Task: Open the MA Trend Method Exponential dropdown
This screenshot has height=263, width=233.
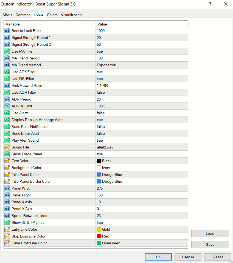Action: click(142, 65)
